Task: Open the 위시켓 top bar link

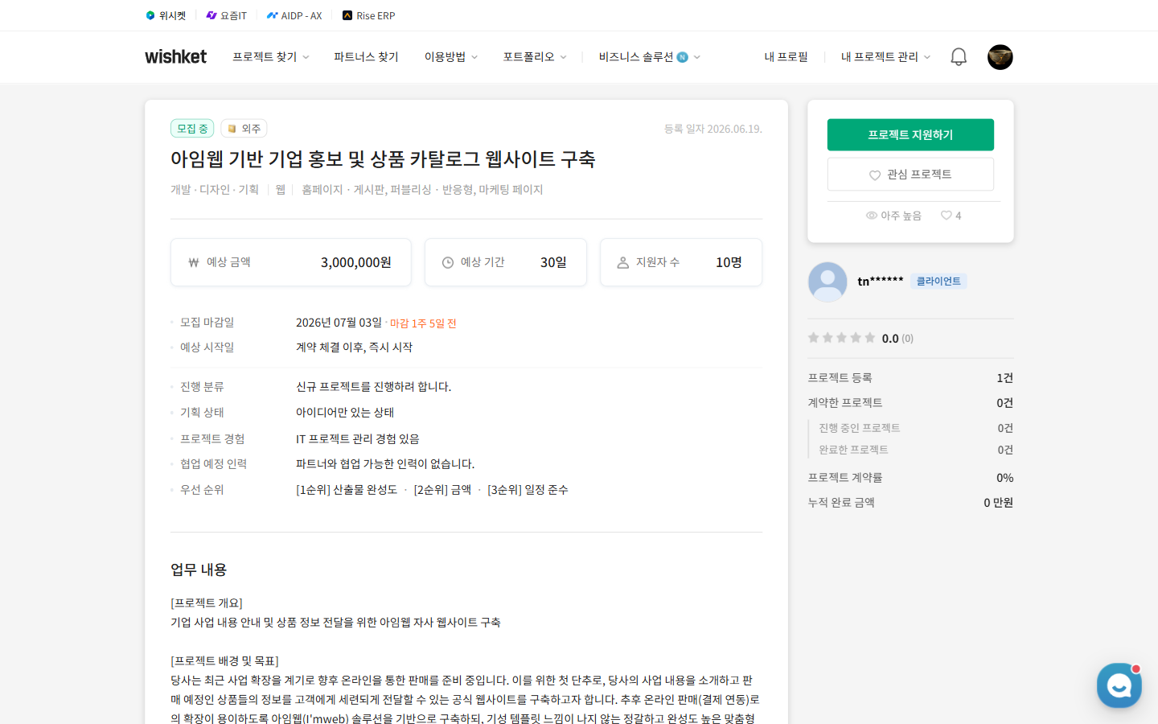Action: tap(166, 15)
